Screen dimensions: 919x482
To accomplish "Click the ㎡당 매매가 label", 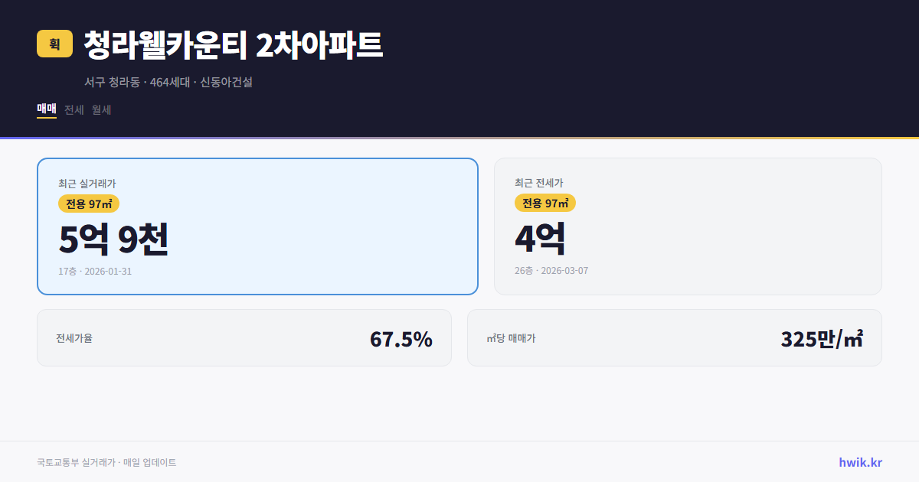I will pos(508,337).
